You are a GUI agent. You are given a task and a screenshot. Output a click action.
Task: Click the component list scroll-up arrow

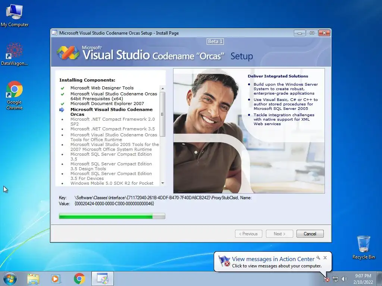163,89
